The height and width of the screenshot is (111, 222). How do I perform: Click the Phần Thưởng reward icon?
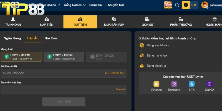[x=181, y=19]
